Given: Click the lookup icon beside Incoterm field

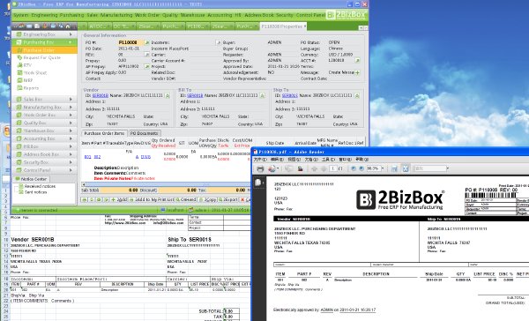Looking at the screenshot, I should (x=219, y=42).
